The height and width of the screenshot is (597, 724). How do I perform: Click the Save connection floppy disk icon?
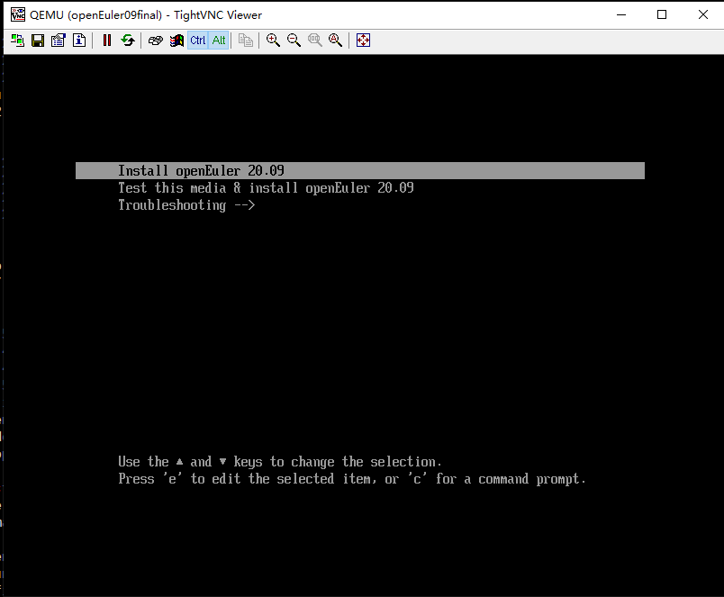[38, 41]
